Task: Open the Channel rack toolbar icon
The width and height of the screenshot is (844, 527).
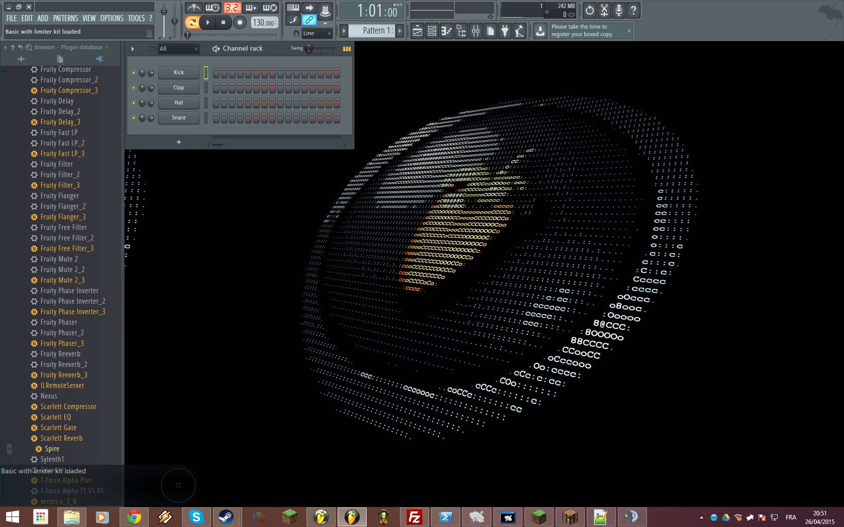Action: [x=432, y=31]
